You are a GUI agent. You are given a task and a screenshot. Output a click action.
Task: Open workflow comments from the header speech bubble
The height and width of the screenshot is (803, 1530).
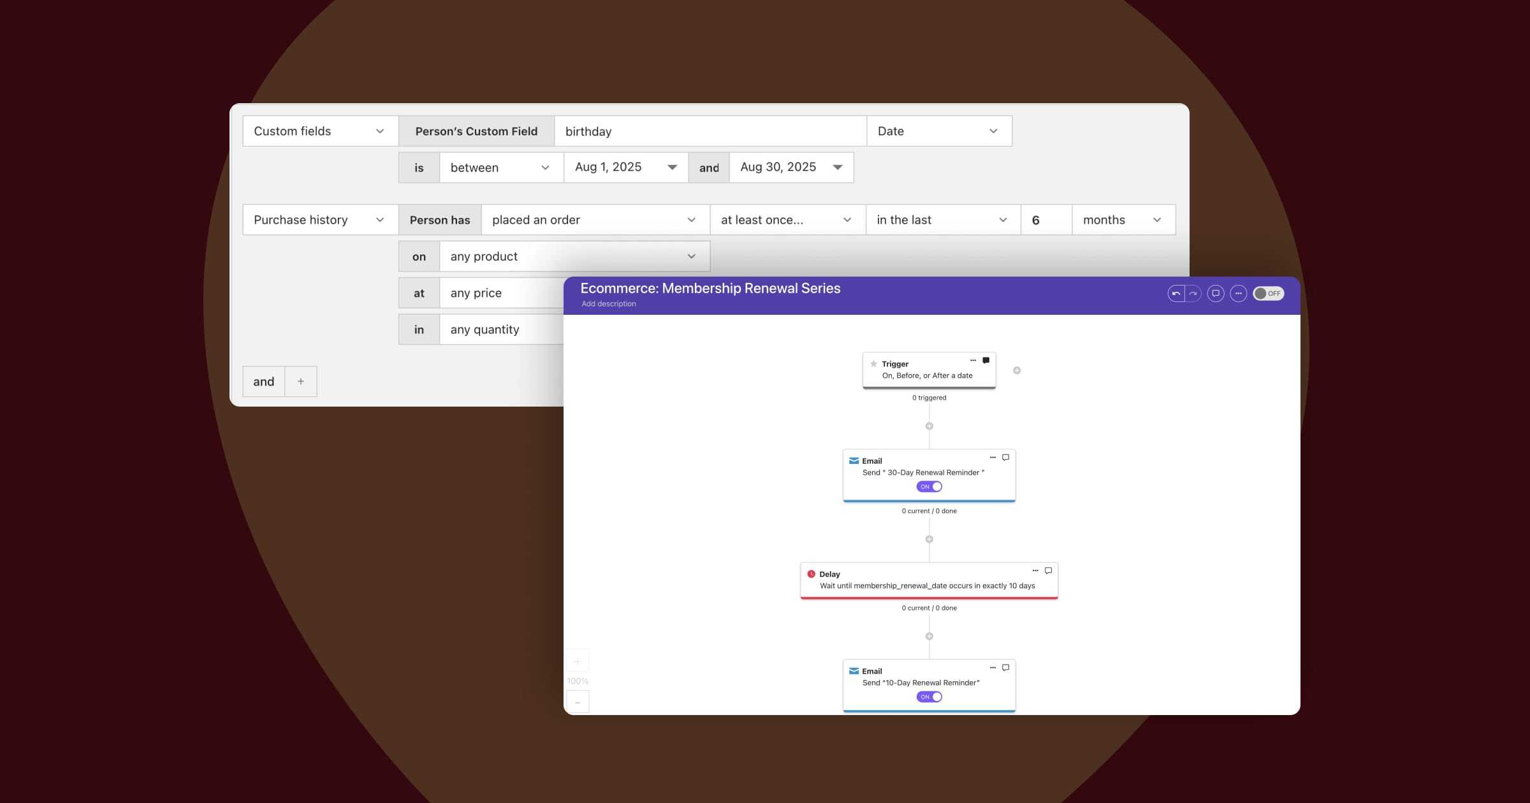click(1216, 294)
